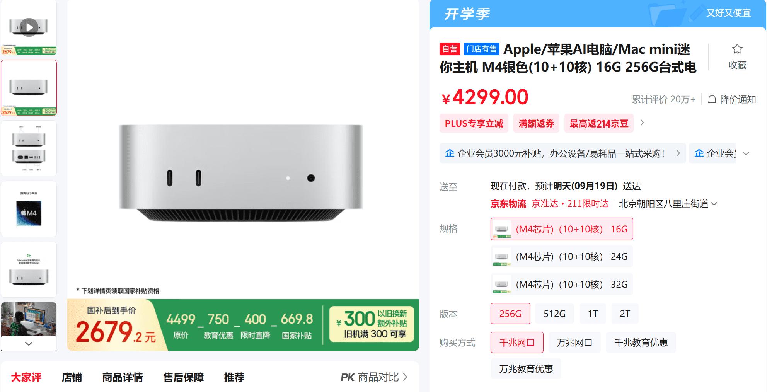Viewport: 767px width, 392px height.
Task: View the ports diagram thumbnail
Action: pos(29,148)
